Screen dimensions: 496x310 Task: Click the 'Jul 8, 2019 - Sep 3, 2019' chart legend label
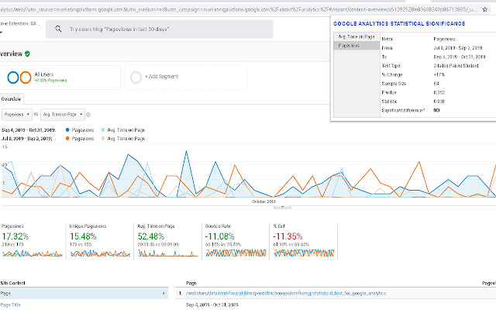[x=27, y=139]
